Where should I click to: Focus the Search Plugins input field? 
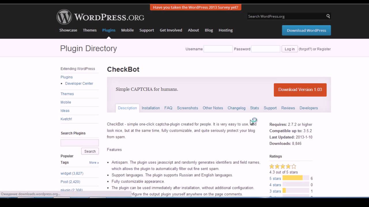(80, 143)
